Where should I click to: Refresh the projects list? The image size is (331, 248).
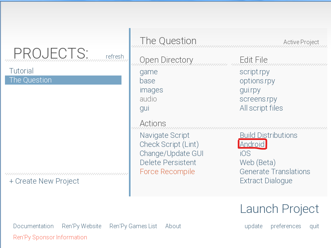pyautogui.click(x=114, y=57)
